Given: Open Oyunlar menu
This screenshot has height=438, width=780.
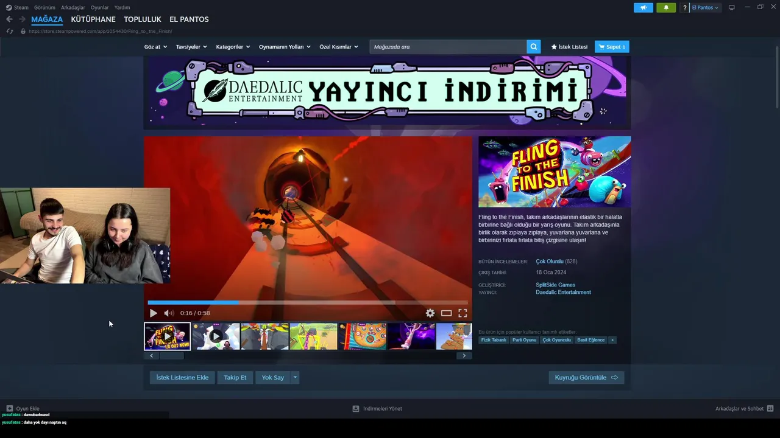Looking at the screenshot, I should 100,7.
